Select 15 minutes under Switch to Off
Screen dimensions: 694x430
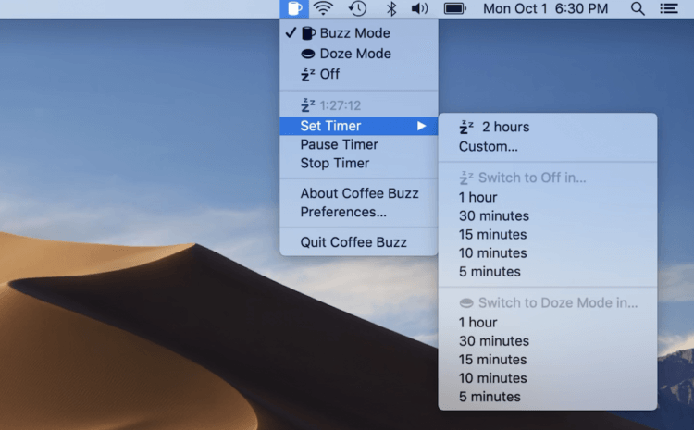click(x=548, y=235)
